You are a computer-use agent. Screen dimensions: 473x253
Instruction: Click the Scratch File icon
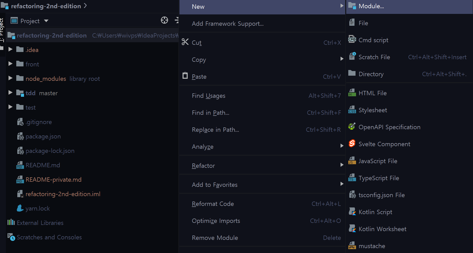[352, 56]
